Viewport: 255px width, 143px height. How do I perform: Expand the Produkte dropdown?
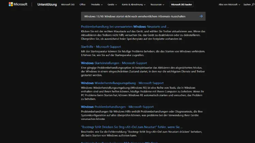click(x=97, y=4)
